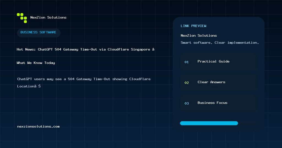Click the 02 number marker

pos(186,83)
